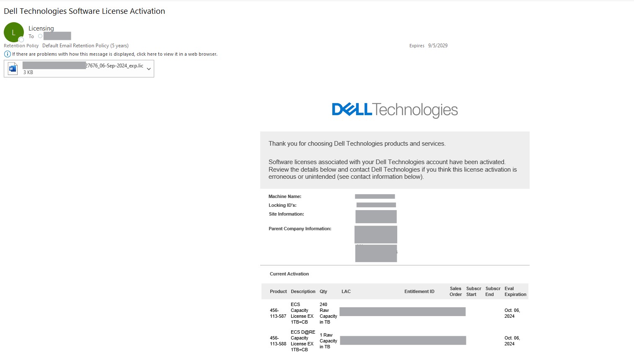Click the green 'L' sender avatar

13,32
